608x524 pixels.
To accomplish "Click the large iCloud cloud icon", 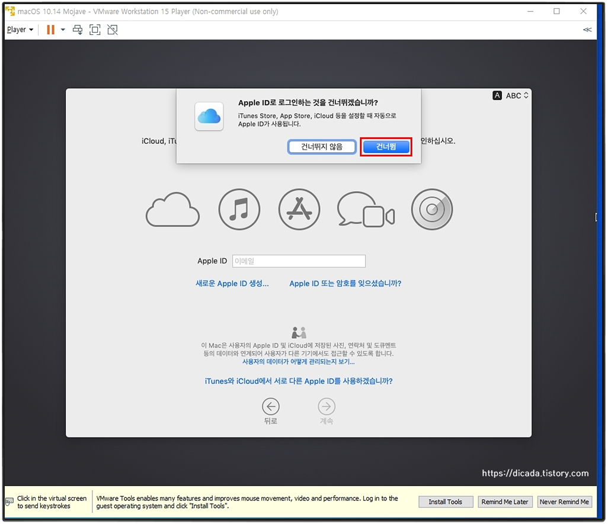I will click(172, 210).
